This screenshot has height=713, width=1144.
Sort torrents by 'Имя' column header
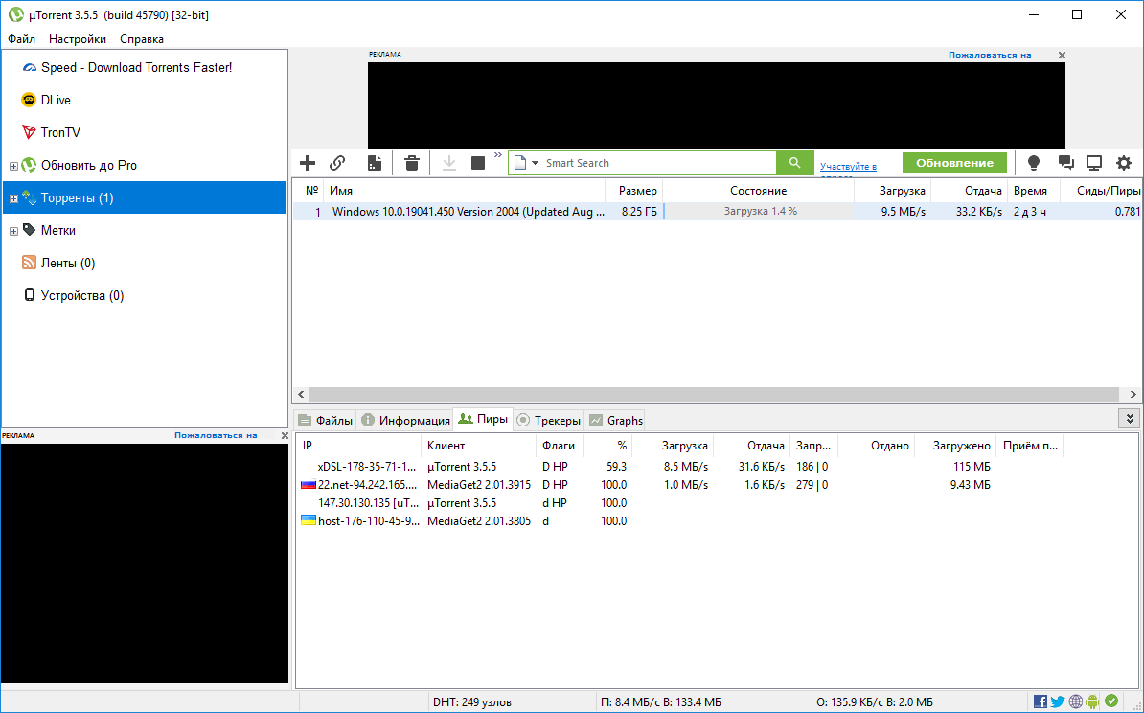(x=464, y=191)
